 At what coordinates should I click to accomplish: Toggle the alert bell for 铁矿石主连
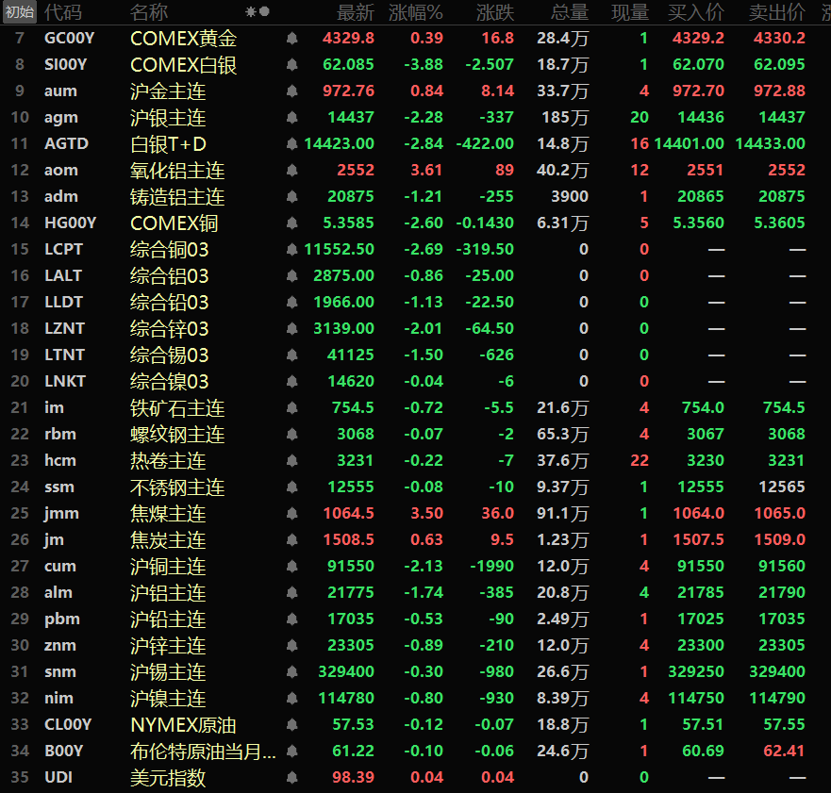point(292,408)
